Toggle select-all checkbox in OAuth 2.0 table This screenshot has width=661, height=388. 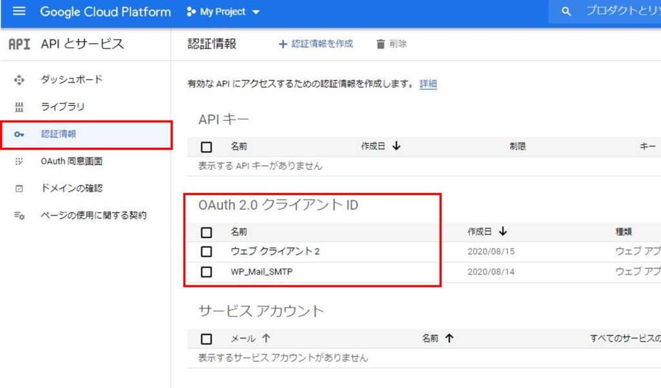coord(206,232)
